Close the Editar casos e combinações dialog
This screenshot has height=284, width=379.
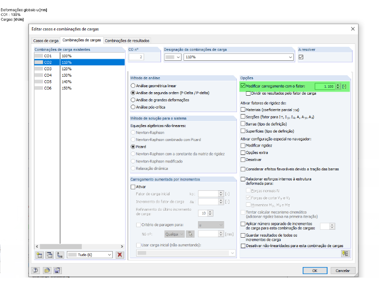coord(353,29)
